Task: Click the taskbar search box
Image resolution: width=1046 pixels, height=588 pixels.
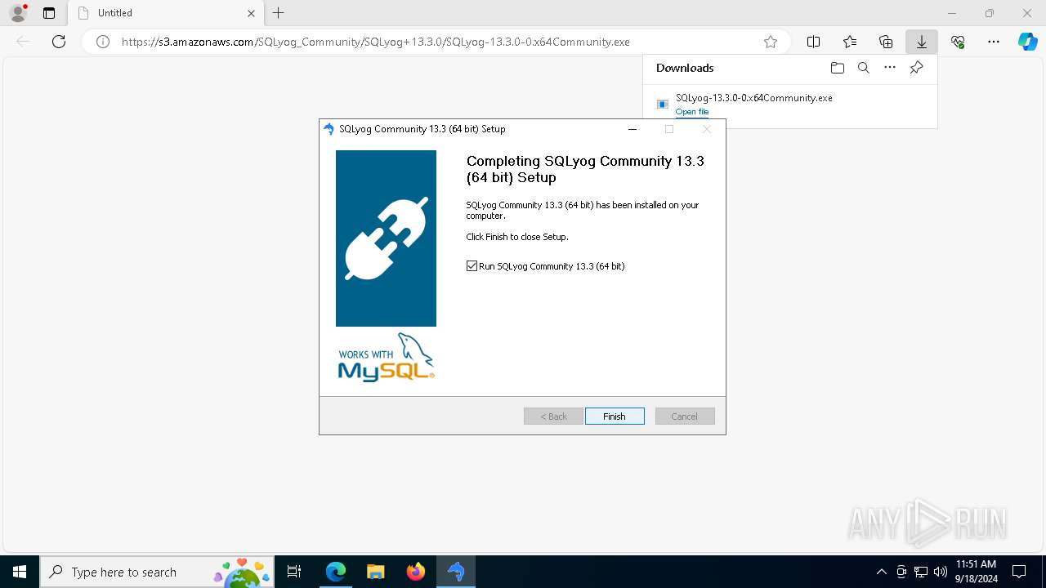Action: [x=156, y=572]
